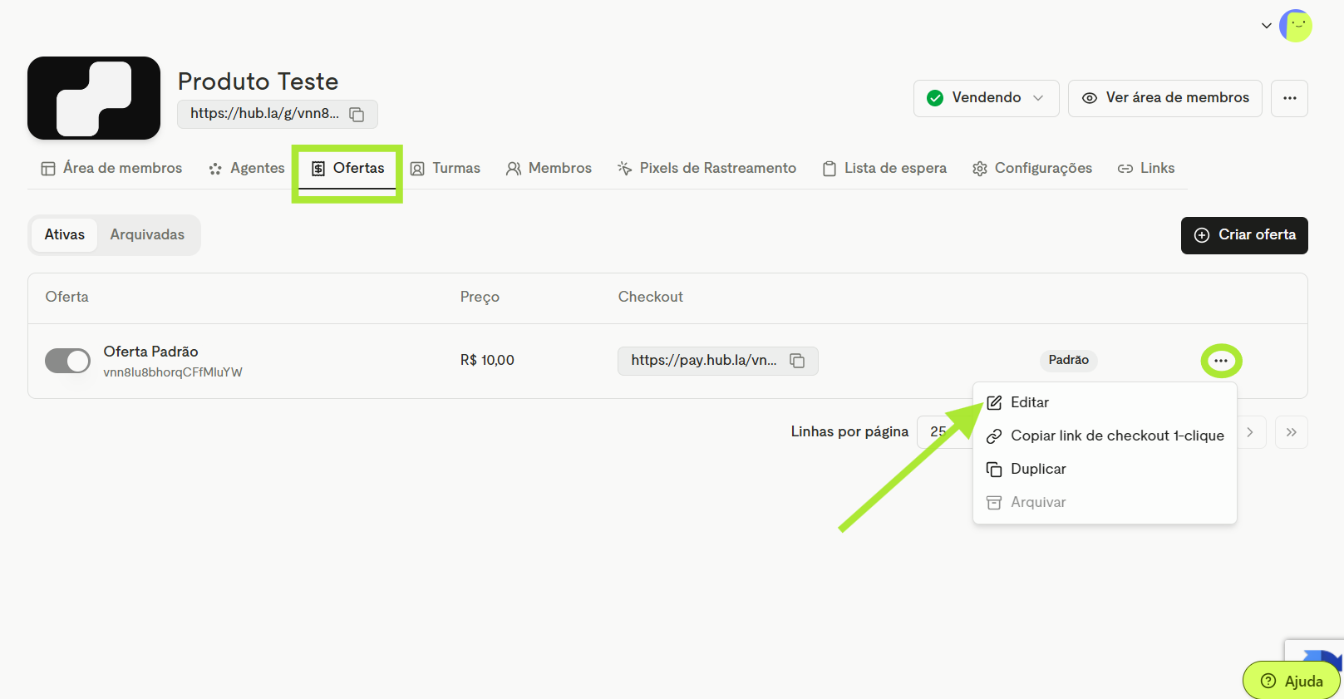Screen dimensions: 1344x699
Task: Switch to the Agentes tab
Action: pos(247,168)
